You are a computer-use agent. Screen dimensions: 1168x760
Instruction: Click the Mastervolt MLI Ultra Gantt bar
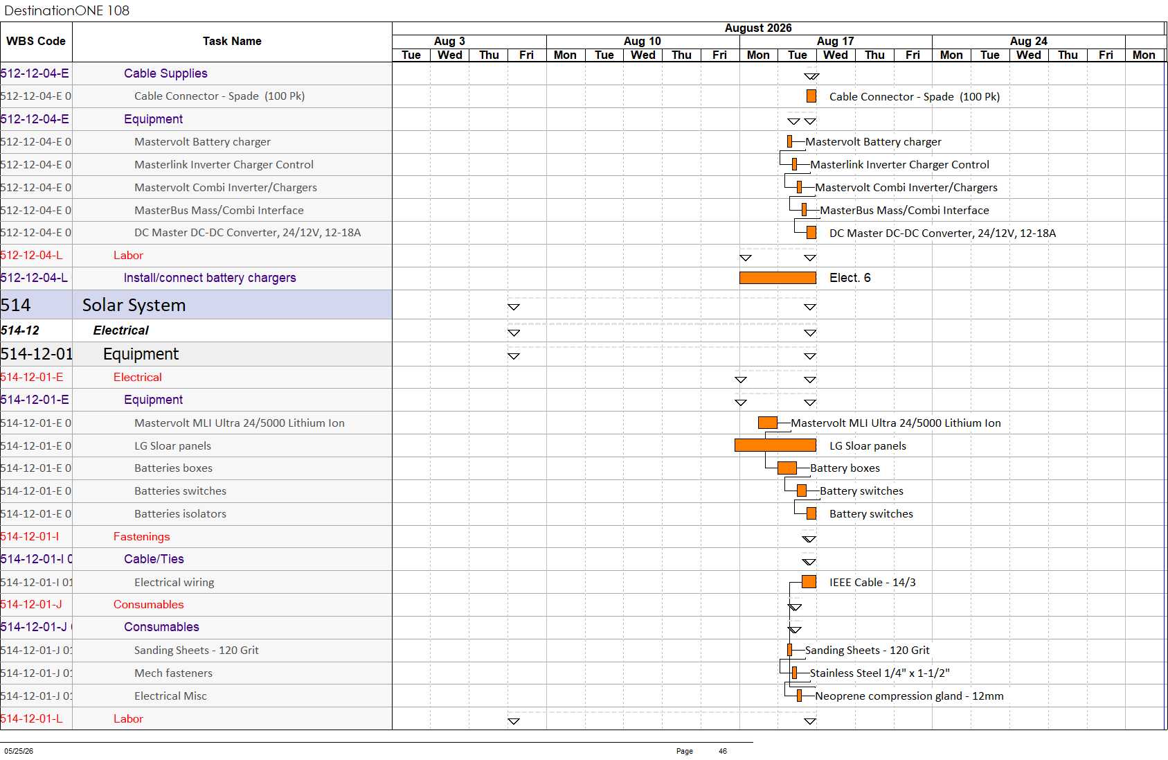(x=768, y=423)
